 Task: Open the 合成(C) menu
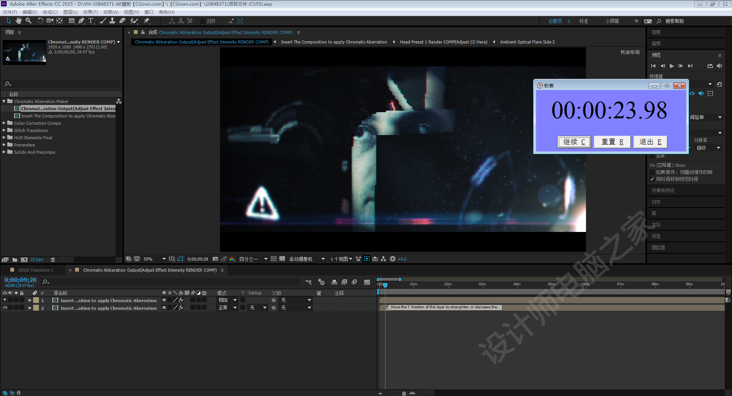[x=50, y=12]
